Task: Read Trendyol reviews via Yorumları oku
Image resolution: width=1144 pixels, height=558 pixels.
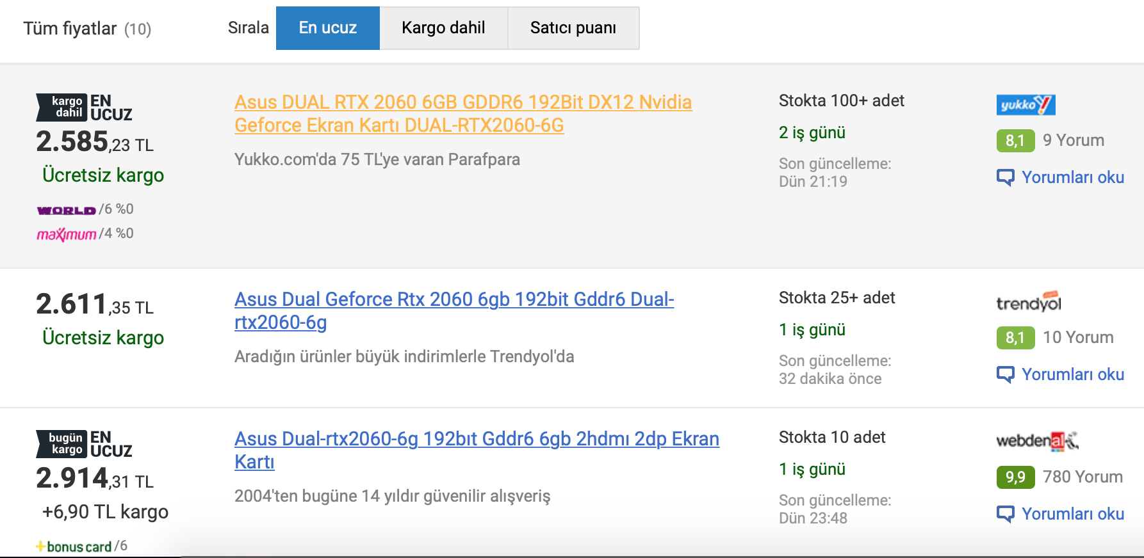Action: click(x=1061, y=374)
